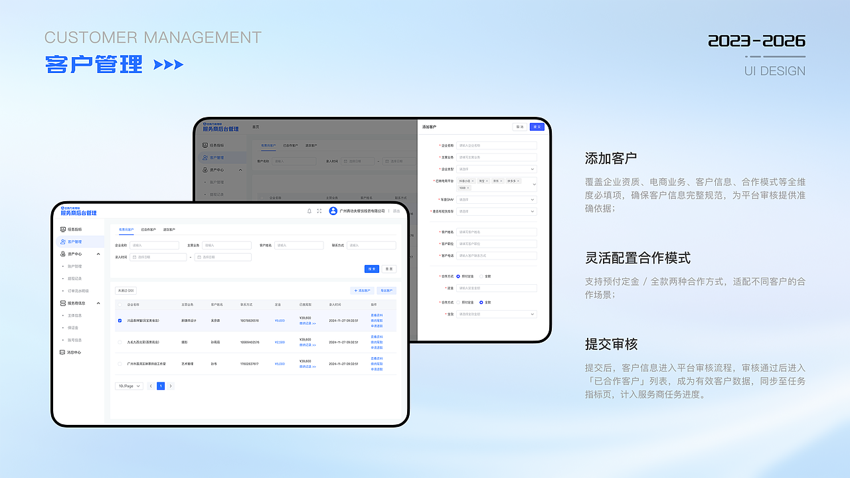This screenshot has width=850, height=478.
Task: Open 订单流水明细 in front sidebar
Action: 78,291
